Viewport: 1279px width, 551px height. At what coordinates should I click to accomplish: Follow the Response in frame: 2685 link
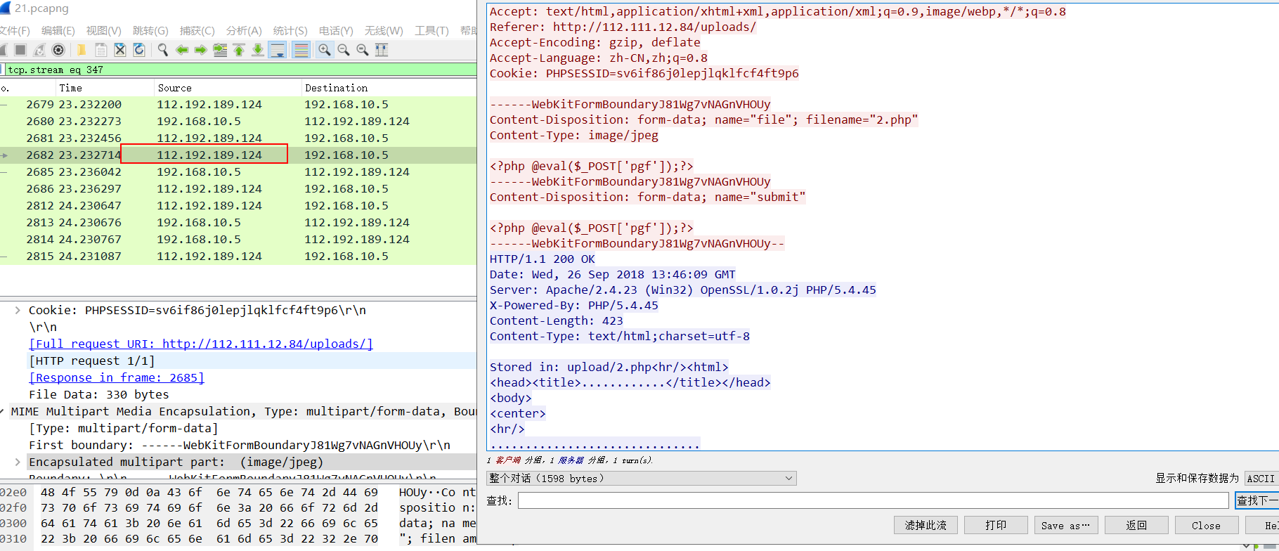click(x=117, y=377)
